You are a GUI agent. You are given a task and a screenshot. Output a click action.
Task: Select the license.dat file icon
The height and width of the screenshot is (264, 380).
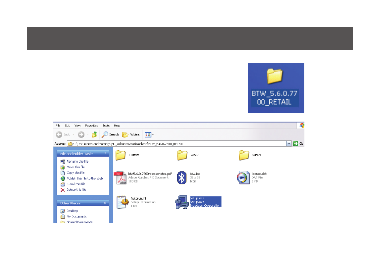[x=243, y=178]
